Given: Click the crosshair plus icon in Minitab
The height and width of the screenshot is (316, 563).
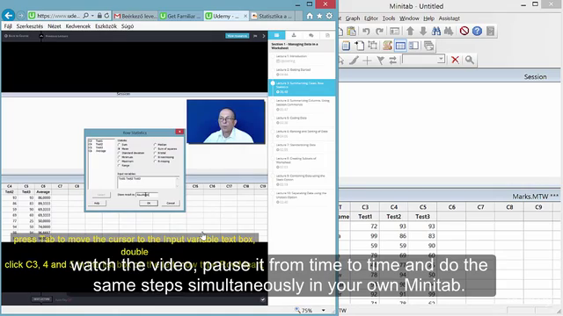Looking at the screenshot, I should point(367,60).
